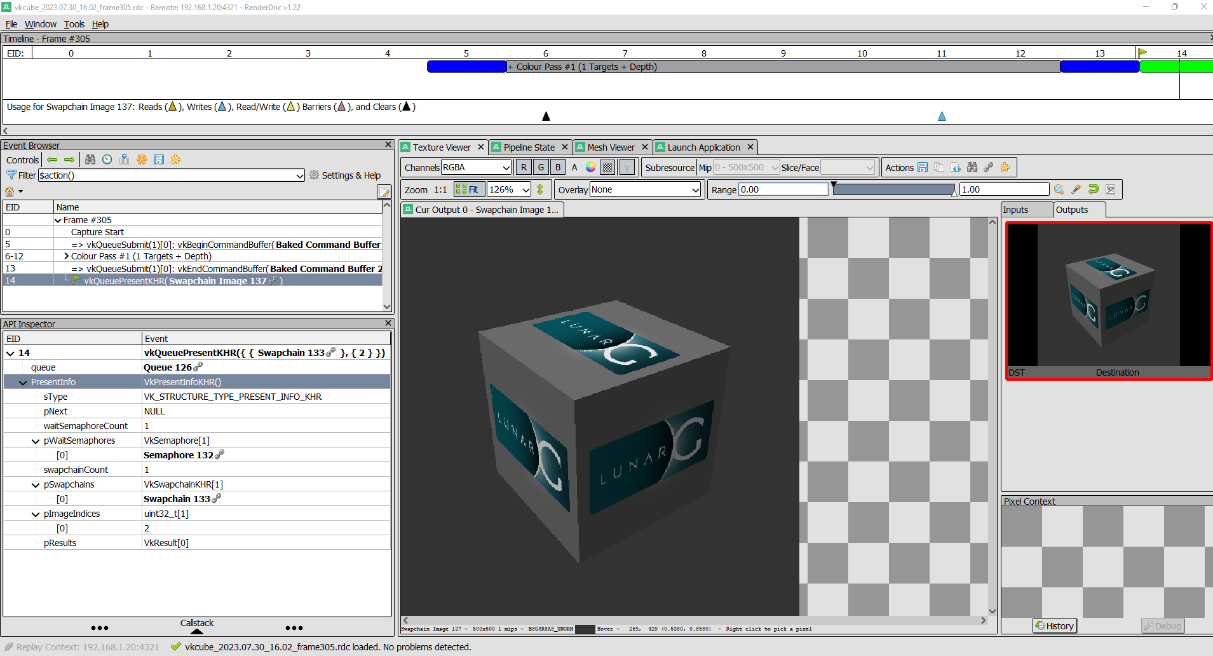Toggle the Fit zoom button
1213x656 pixels.
coord(469,189)
